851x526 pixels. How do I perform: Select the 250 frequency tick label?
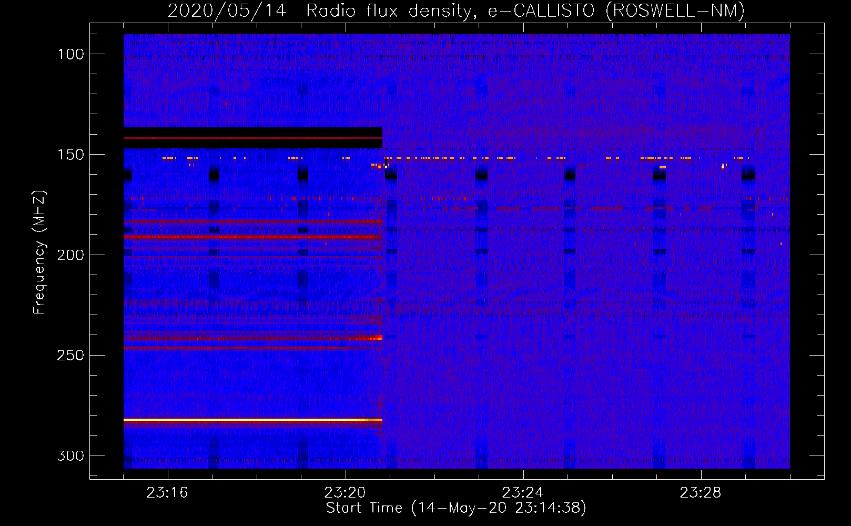71,356
